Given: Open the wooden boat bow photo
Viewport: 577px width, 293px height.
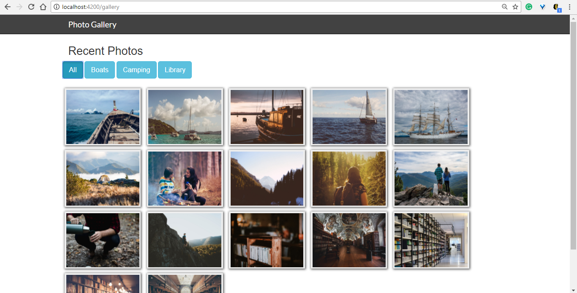Looking at the screenshot, I should (x=103, y=117).
